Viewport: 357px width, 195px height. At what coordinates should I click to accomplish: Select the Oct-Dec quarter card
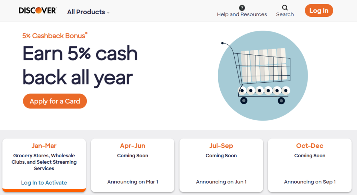pos(310,165)
